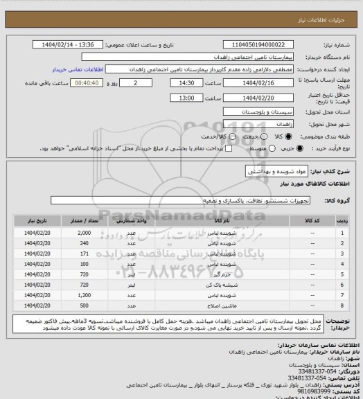The image size is (363, 399).
Task: Click the لیتر unit in row 5
Action: pyautogui.click(x=132, y=275)
